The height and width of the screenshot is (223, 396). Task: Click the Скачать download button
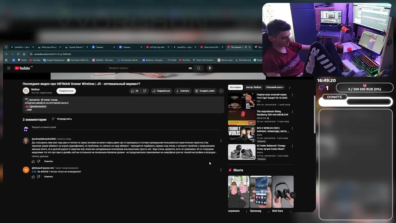point(183,91)
